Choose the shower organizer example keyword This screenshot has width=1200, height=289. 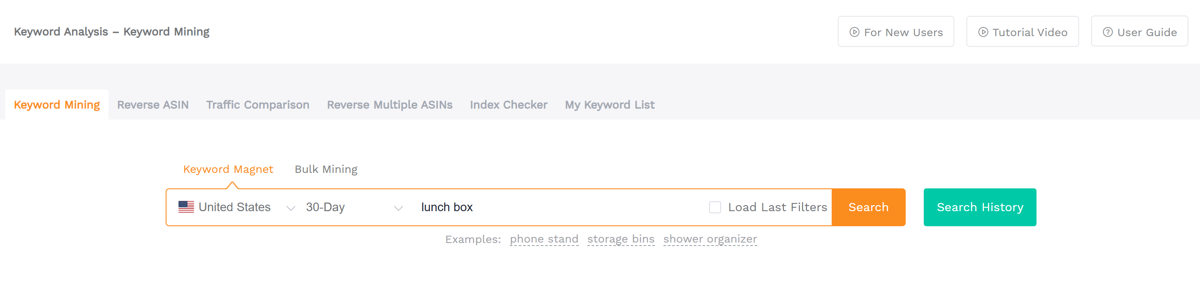click(x=710, y=239)
